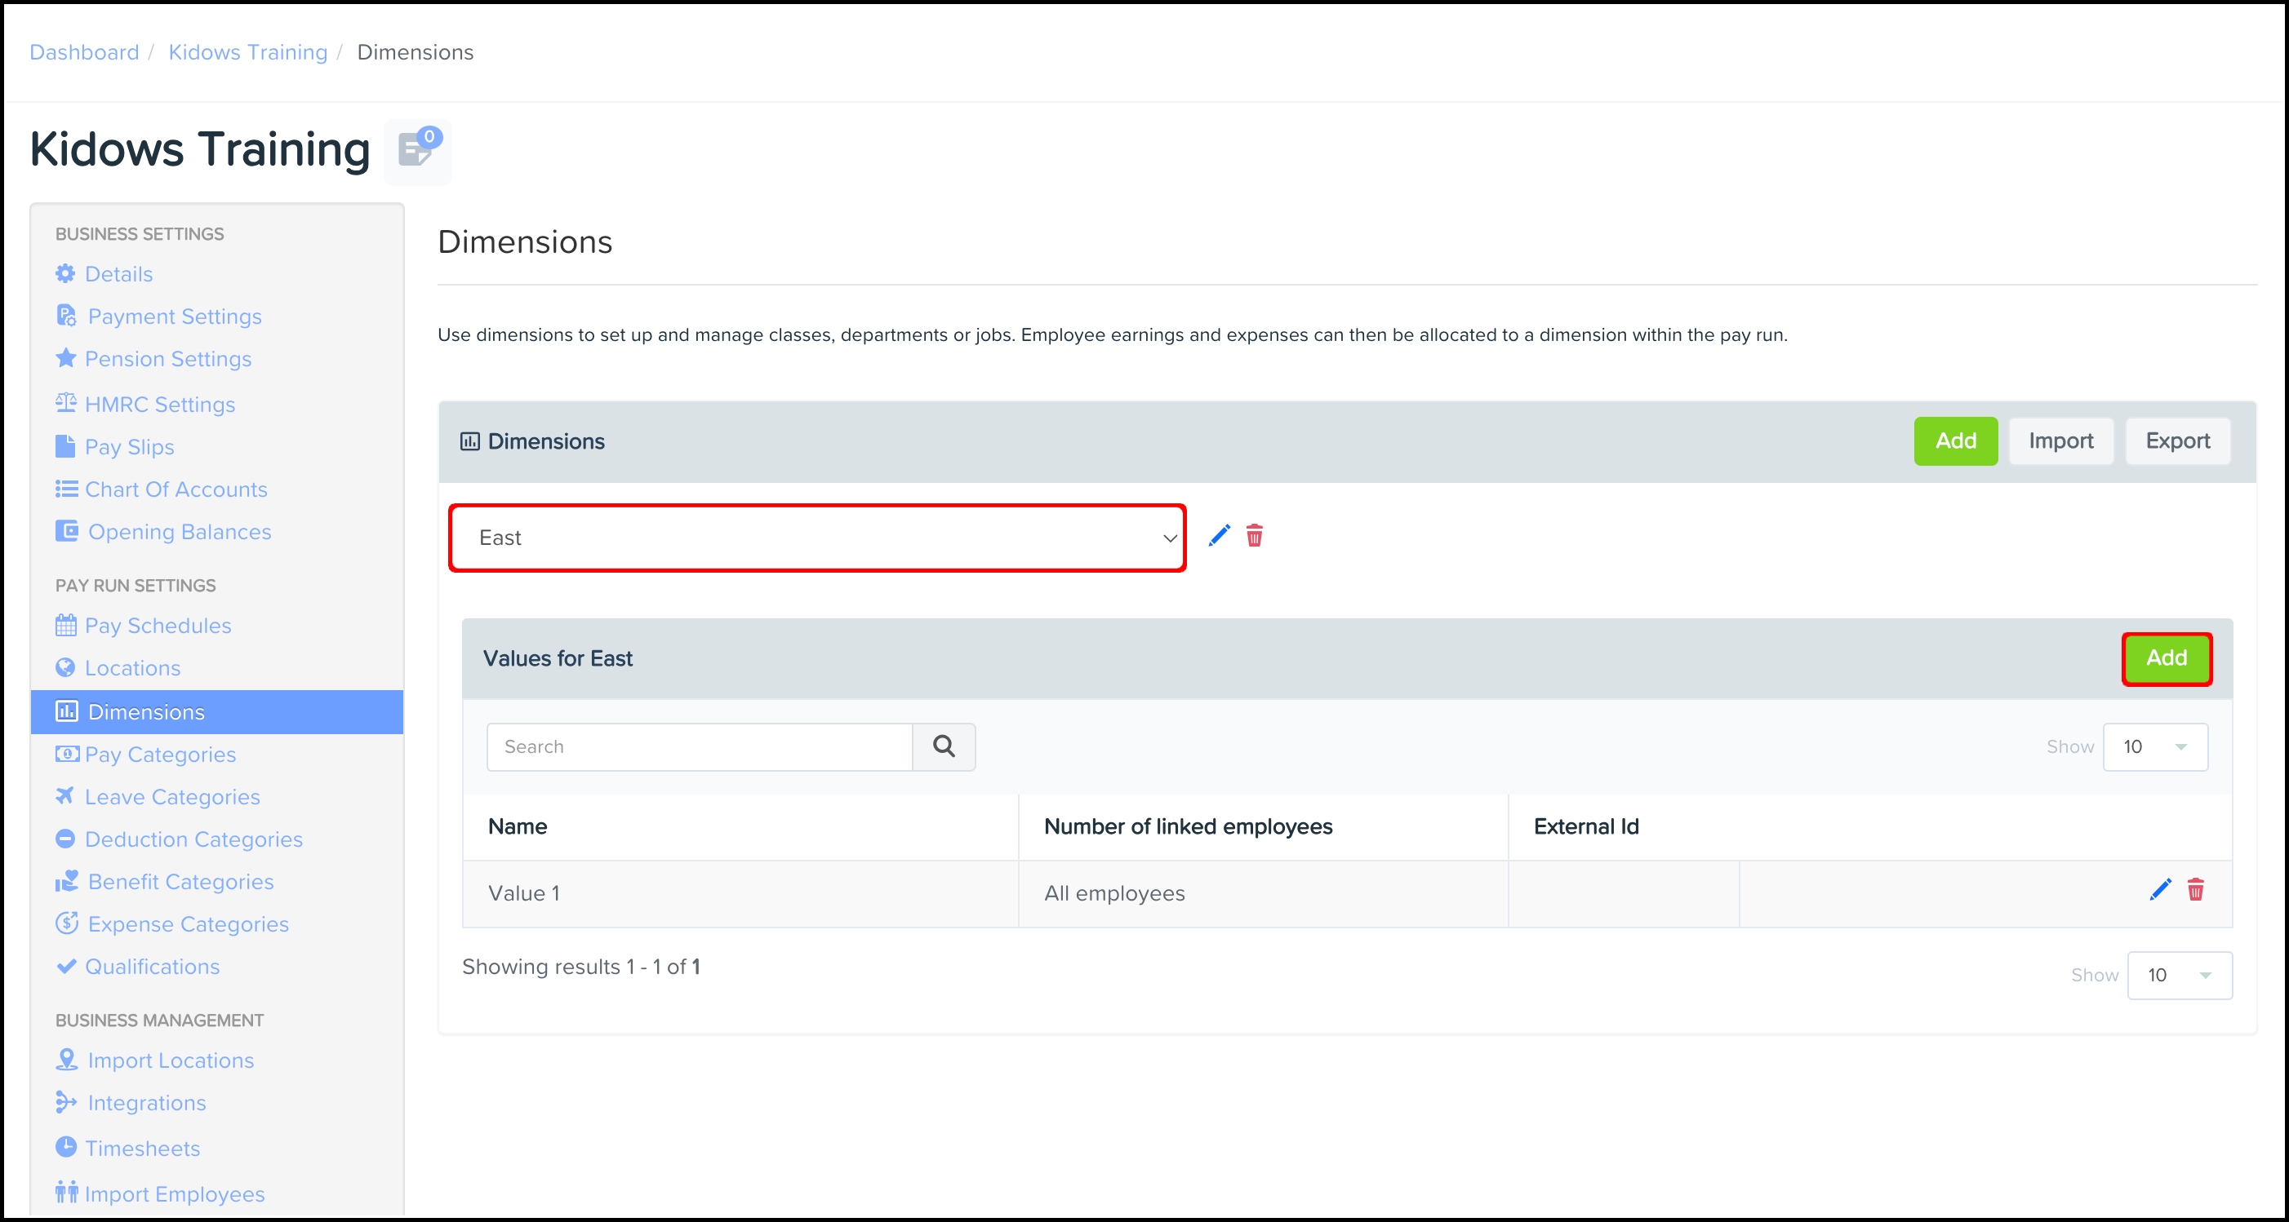The width and height of the screenshot is (2289, 1222).
Task: Delete the Value 1 row with trash icon
Action: pyautogui.click(x=2196, y=890)
